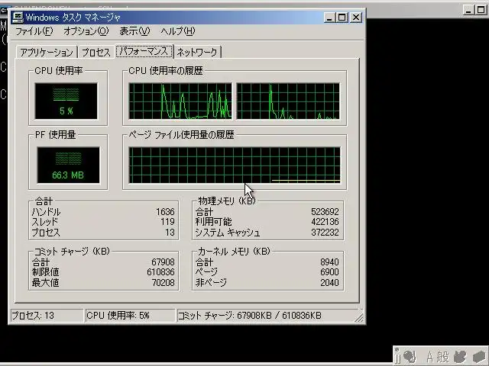The width and height of the screenshot is (489, 366).
Task: Select the パフォーマンス tab
Action: tap(144, 51)
